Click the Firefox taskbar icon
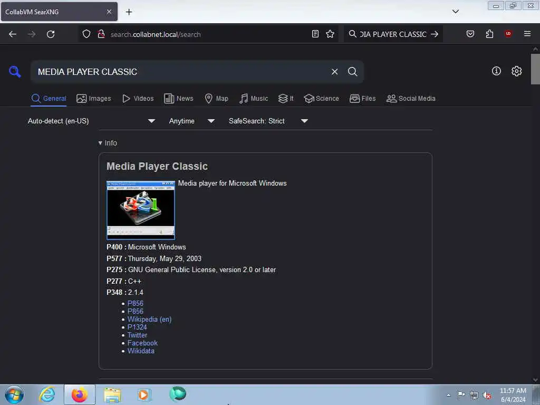This screenshot has height=405, width=540. 80,394
